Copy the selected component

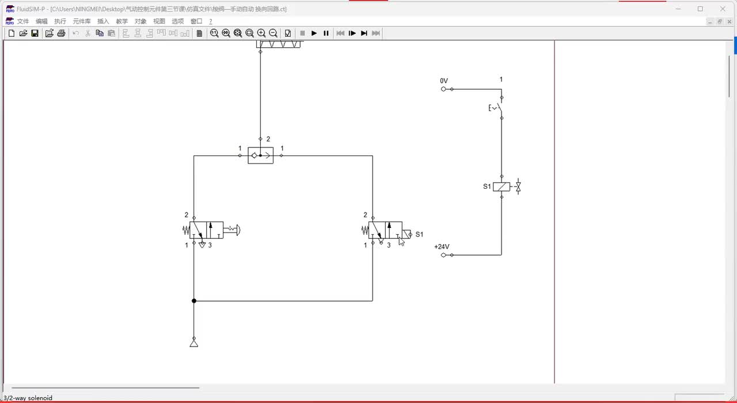[100, 33]
